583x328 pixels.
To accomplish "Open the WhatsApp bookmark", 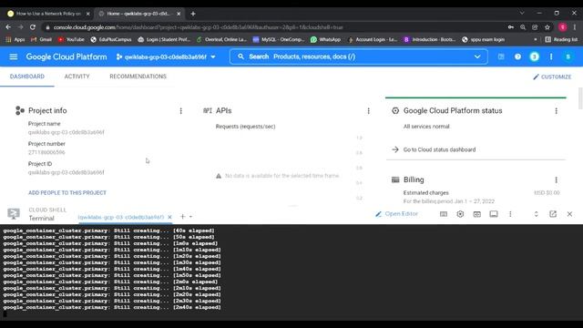I will [326, 39].
